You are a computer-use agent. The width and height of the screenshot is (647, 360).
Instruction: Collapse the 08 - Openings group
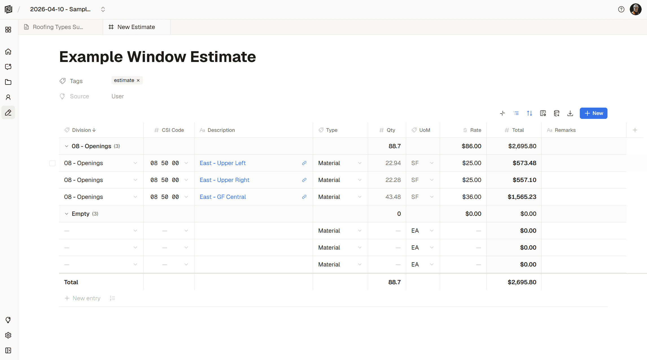click(67, 146)
